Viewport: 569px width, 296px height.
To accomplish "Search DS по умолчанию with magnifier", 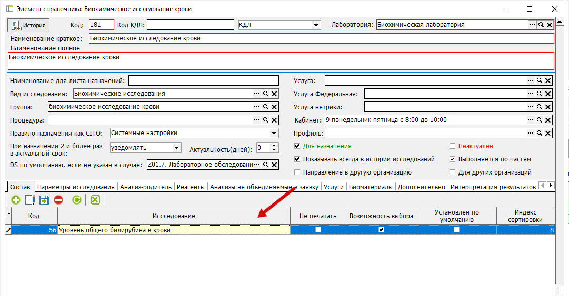I will (x=266, y=165).
